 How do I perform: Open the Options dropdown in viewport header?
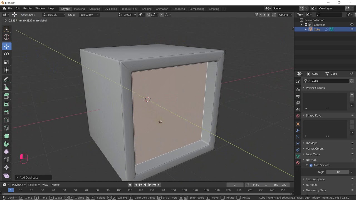[x=285, y=15]
